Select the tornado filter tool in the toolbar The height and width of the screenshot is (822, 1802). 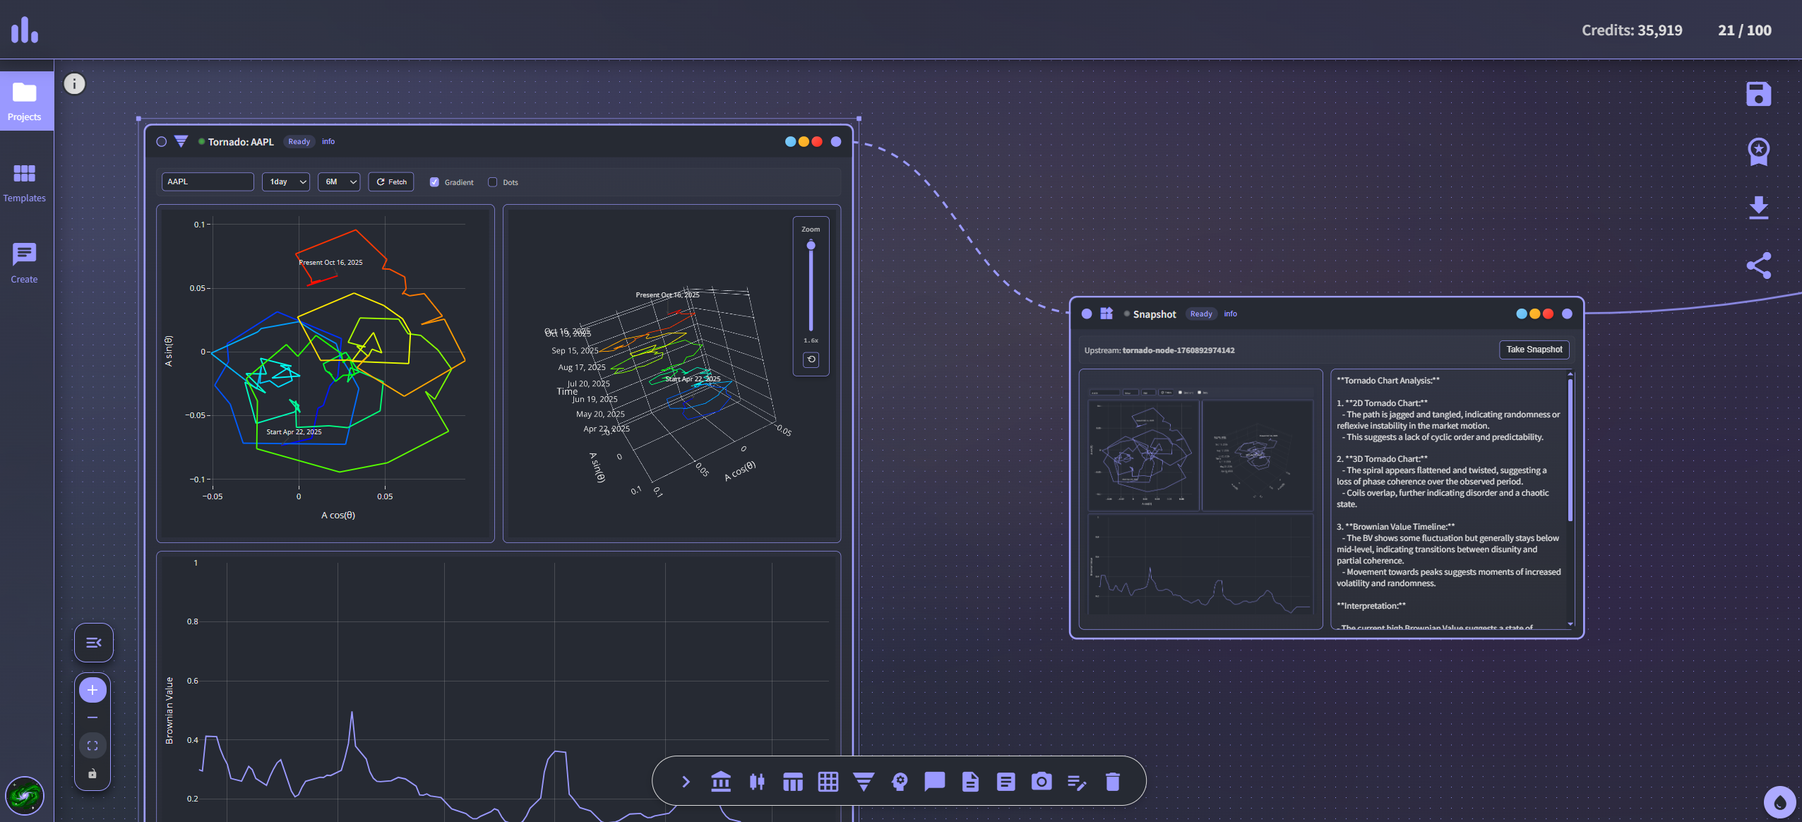click(863, 781)
